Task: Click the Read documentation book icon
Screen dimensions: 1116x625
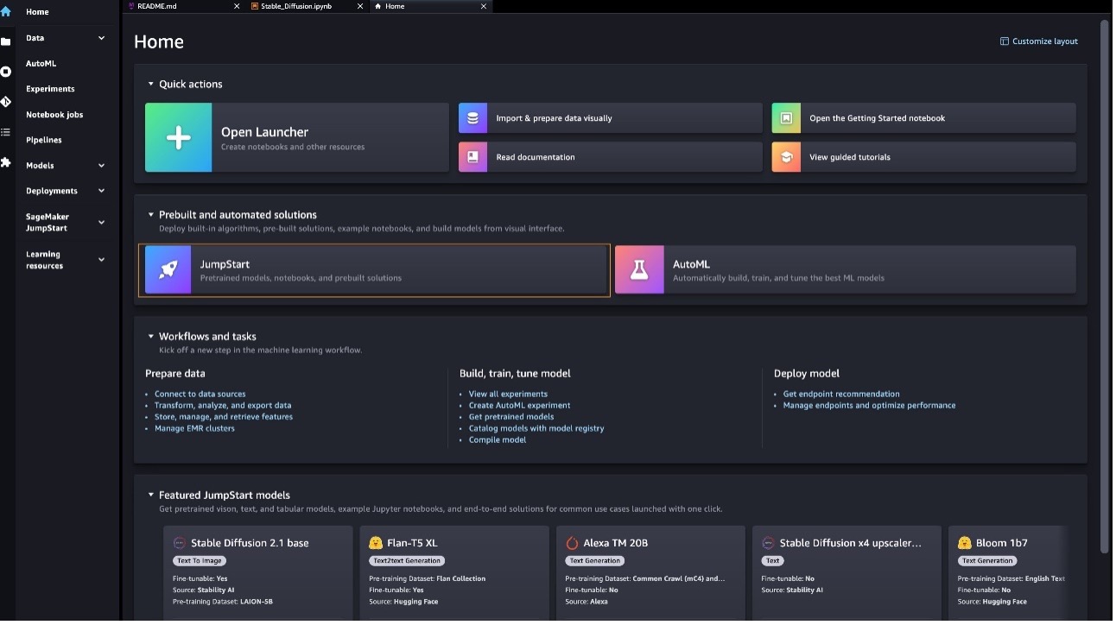Action: tap(473, 157)
